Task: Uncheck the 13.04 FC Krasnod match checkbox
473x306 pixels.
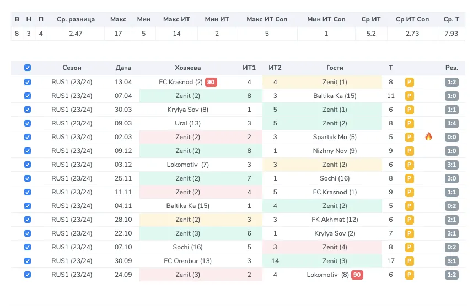Action: [28, 82]
